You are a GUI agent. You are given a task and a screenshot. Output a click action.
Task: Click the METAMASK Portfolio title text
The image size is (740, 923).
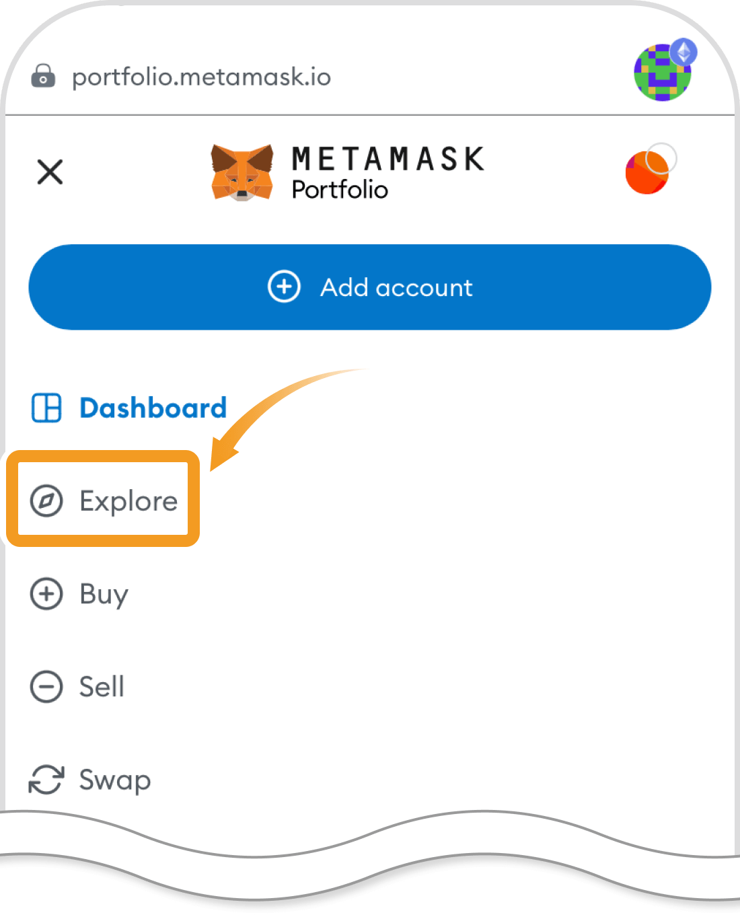(x=387, y=173)
